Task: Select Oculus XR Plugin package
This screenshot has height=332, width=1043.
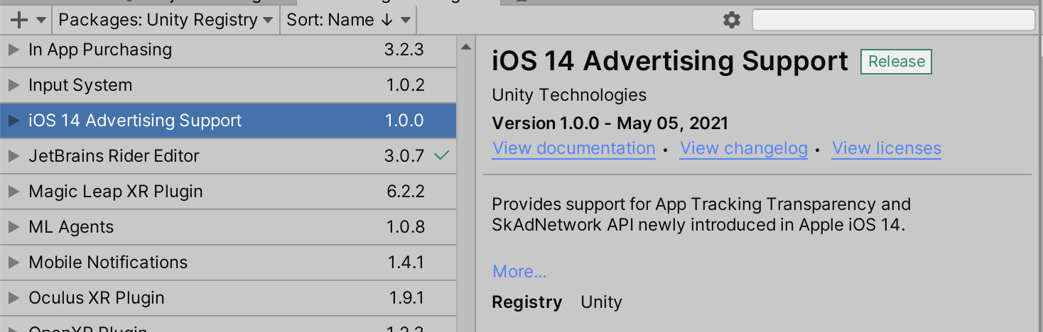Action: (x=227, y=298)
